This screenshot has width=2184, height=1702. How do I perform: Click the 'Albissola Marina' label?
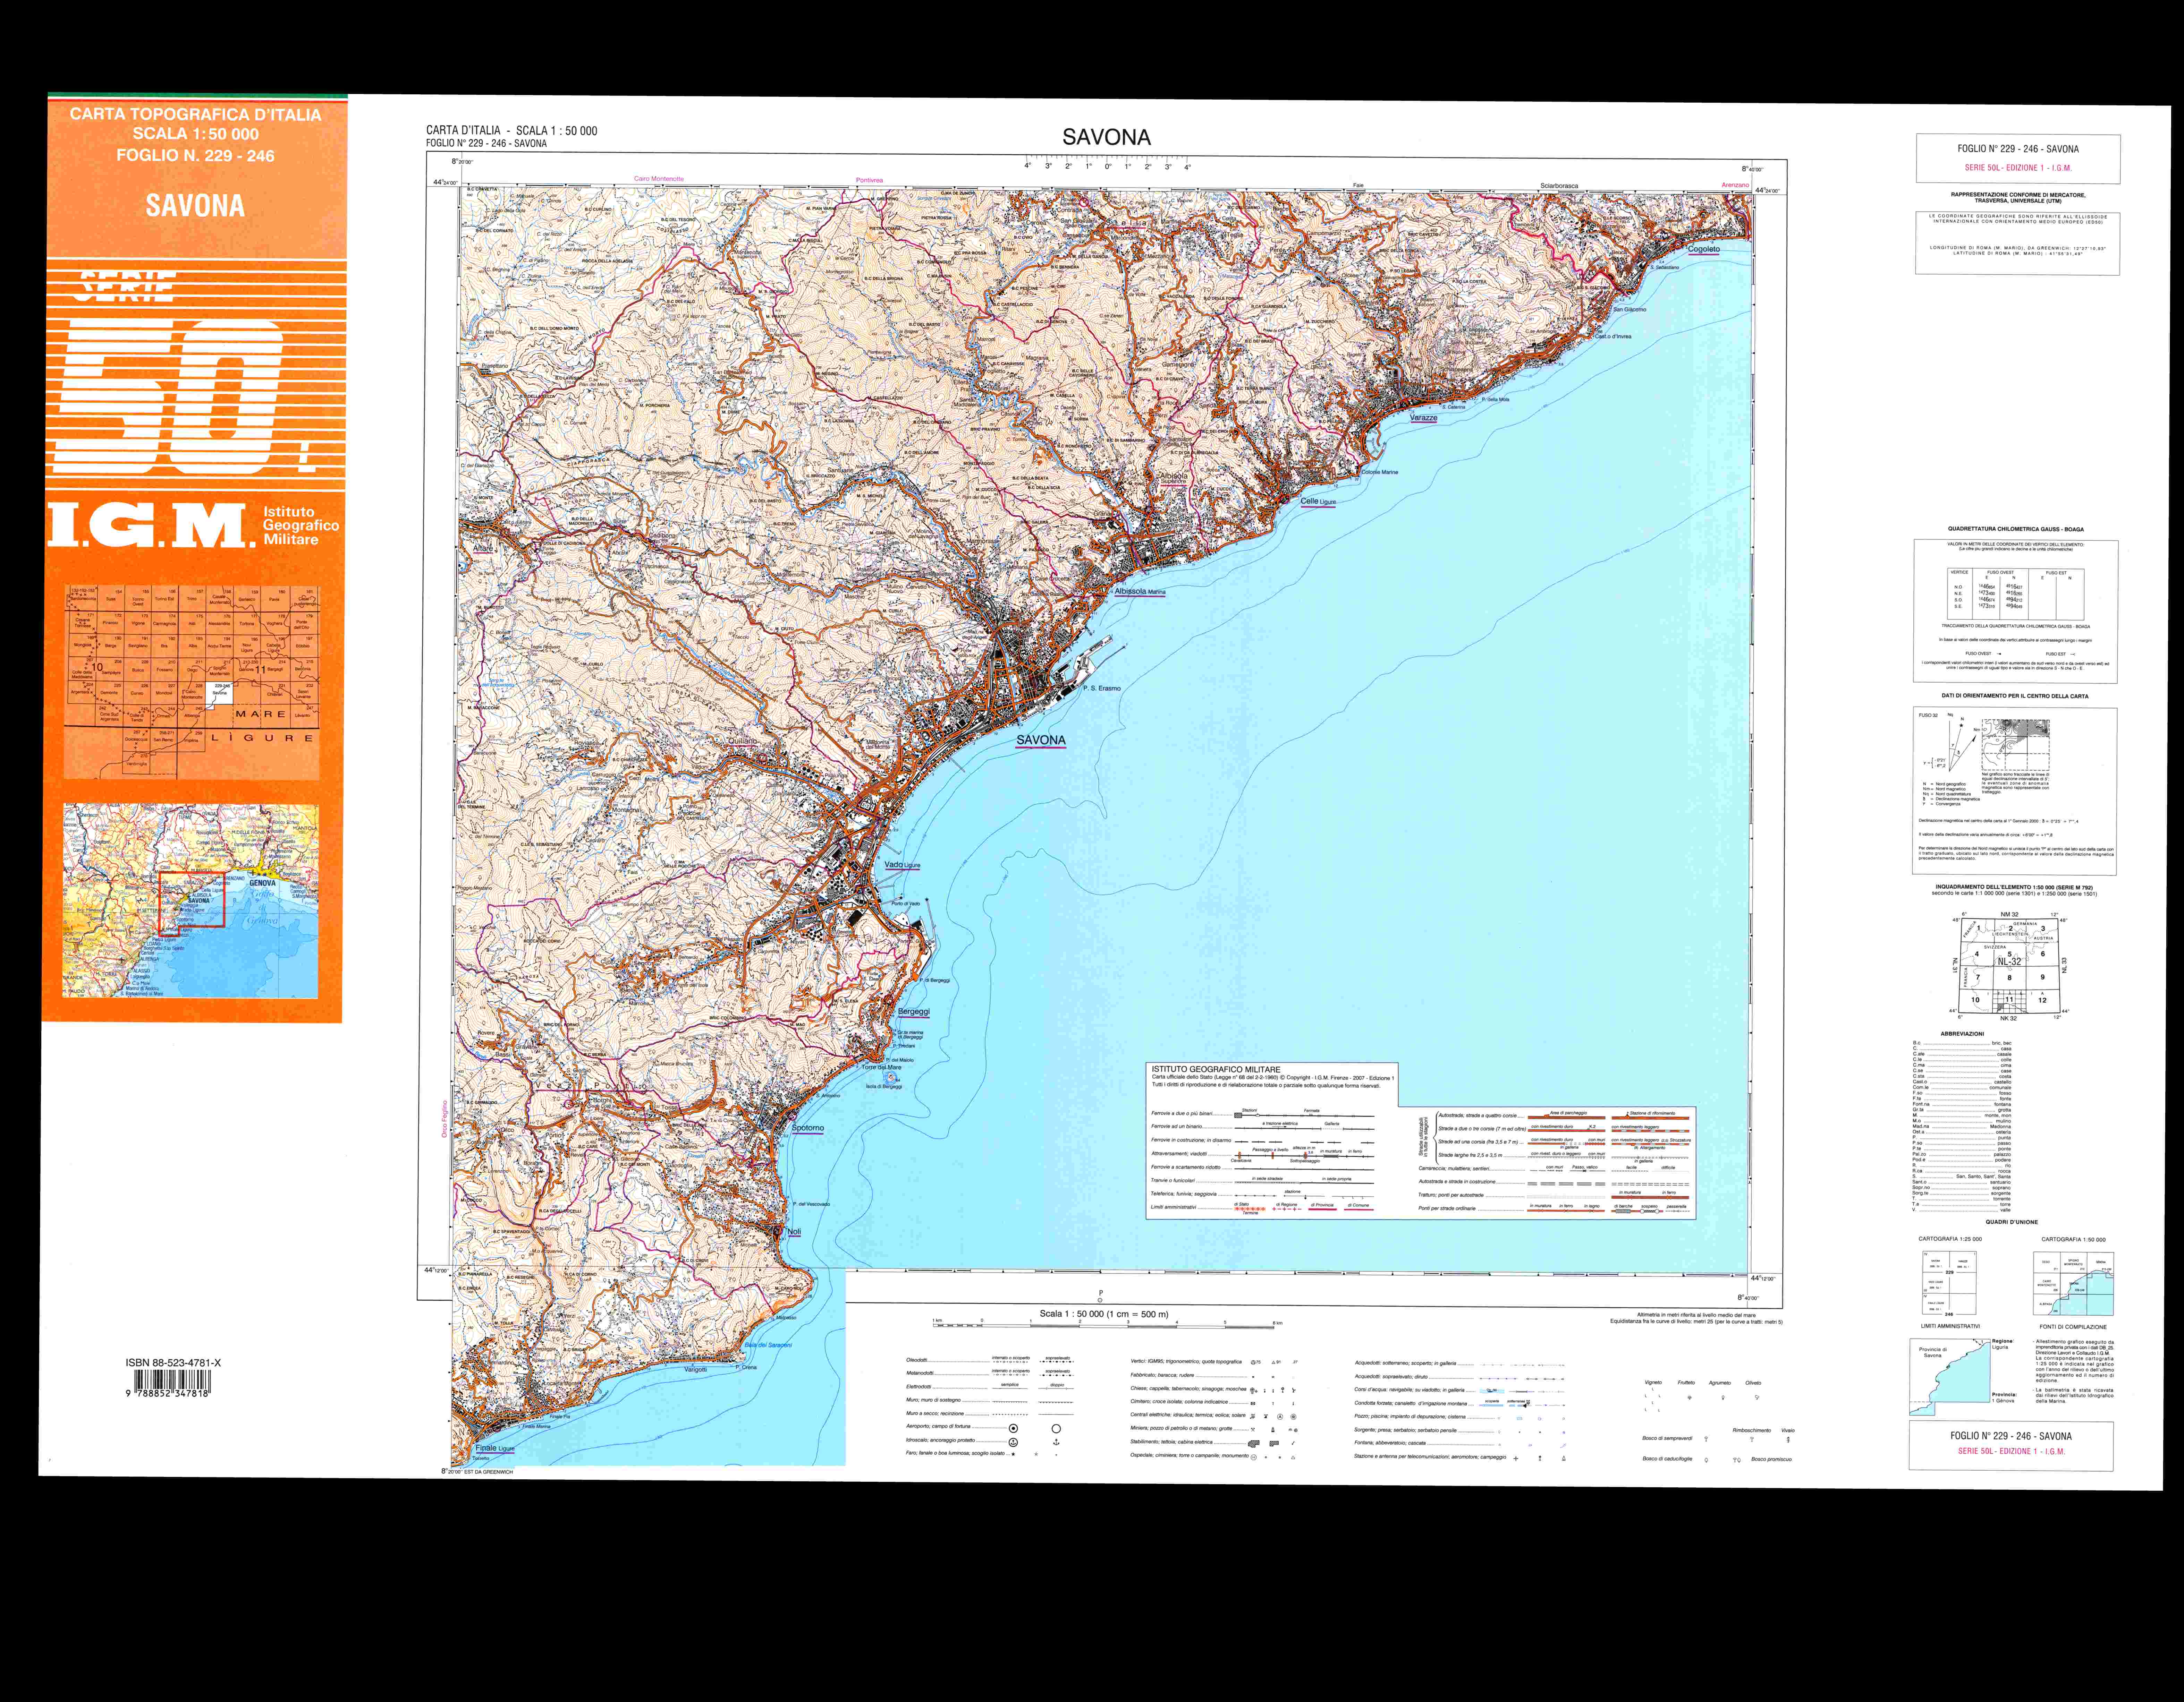click(1140, 592)
